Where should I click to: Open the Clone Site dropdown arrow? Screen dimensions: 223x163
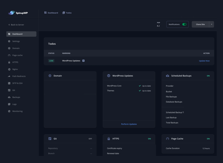(212, 24)
